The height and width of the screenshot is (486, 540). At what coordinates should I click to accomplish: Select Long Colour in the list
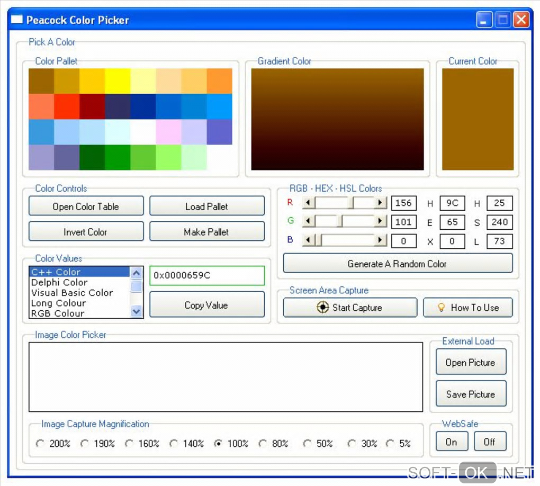79,303
